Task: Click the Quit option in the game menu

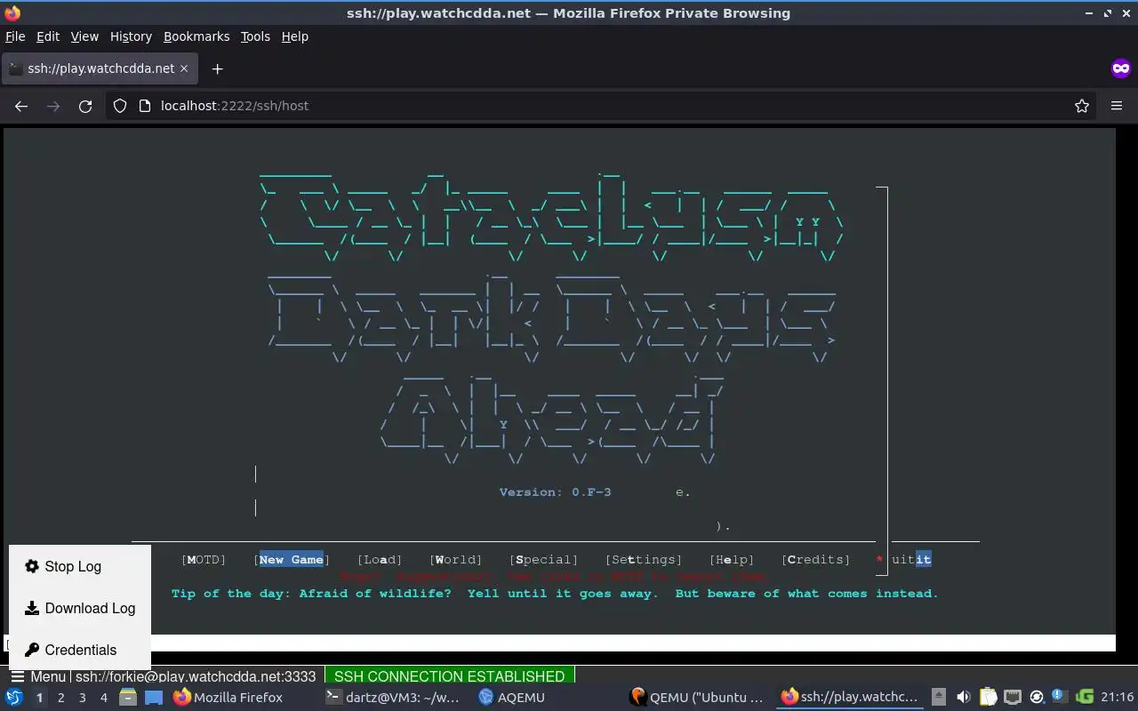Action: 911,559
